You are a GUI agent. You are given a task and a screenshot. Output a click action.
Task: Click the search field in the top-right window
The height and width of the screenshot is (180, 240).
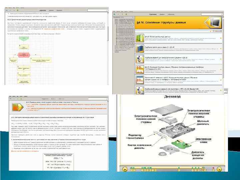coord(212,14)
